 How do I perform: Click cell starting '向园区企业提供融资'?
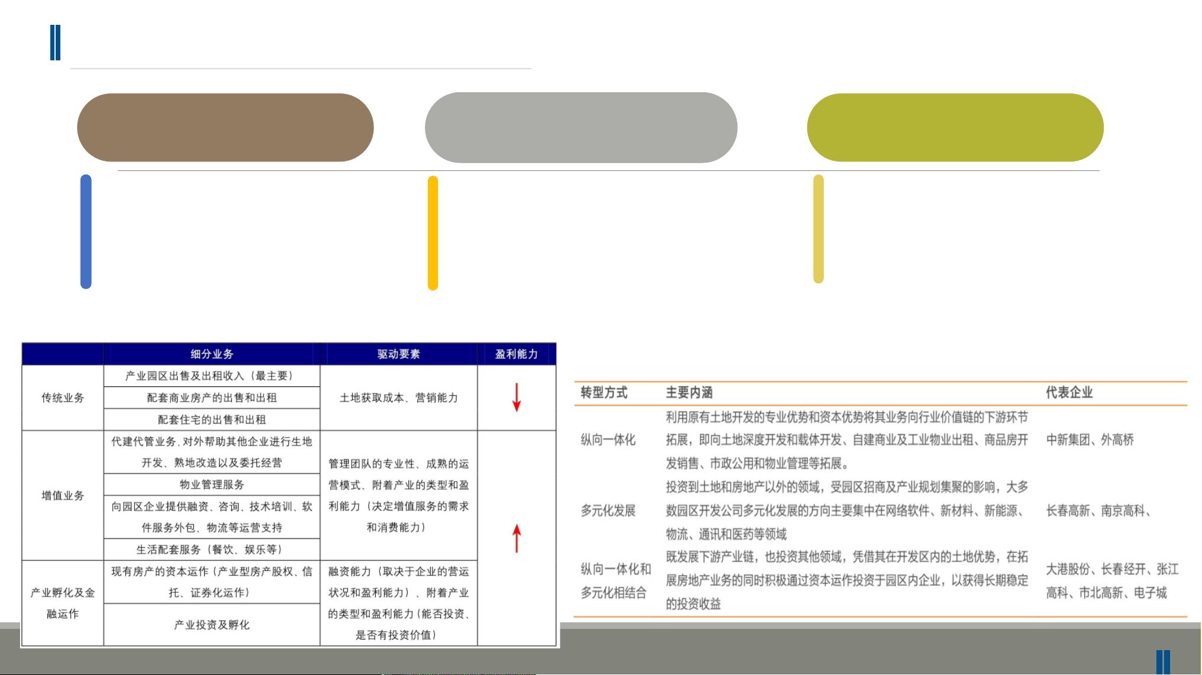(x=212, y=517)
